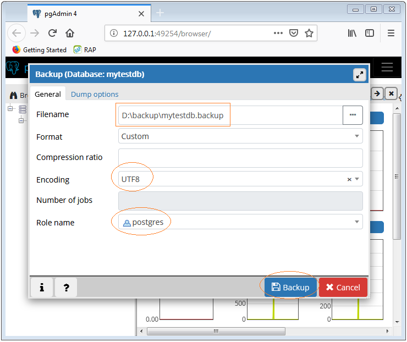
Task: Click the Backup button
Action: pyautogui.click(x=290, y=287)
